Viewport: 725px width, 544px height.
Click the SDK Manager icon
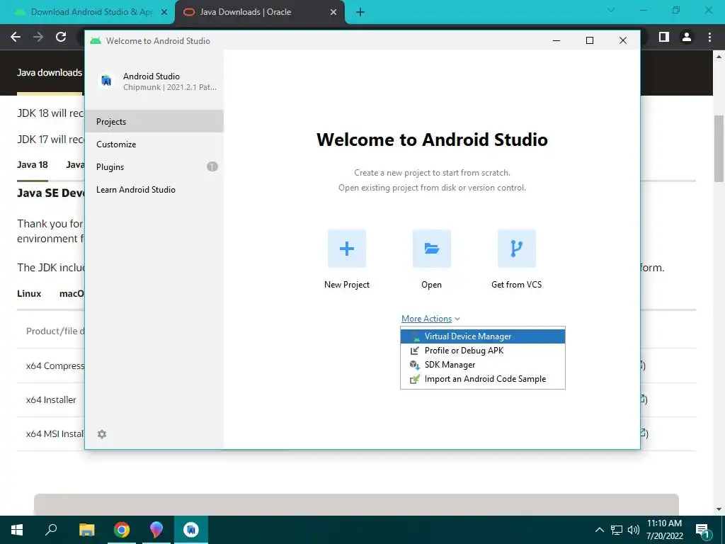click(x=415, y=365)
